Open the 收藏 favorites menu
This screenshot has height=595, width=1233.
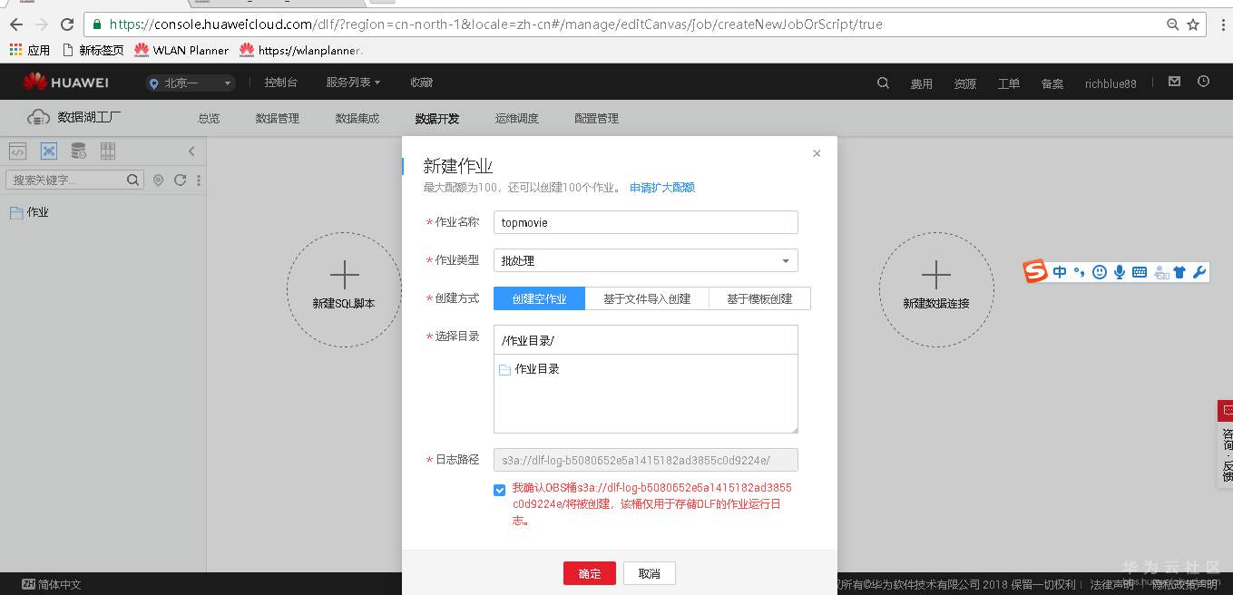(421, 83)
